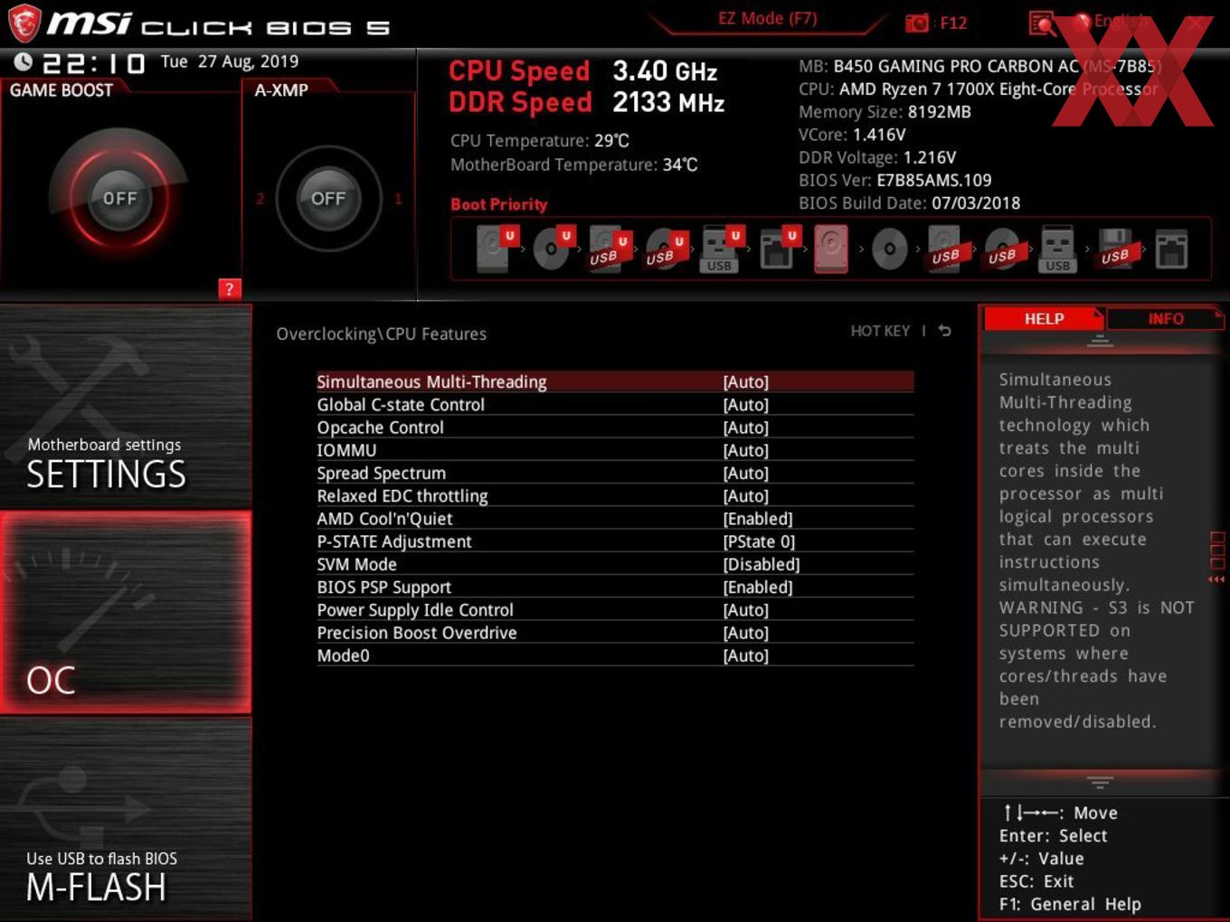Viewport: 1230px width, 922px height.
Task: Click the clock icon beside the time
Action: tap(24, 61)
